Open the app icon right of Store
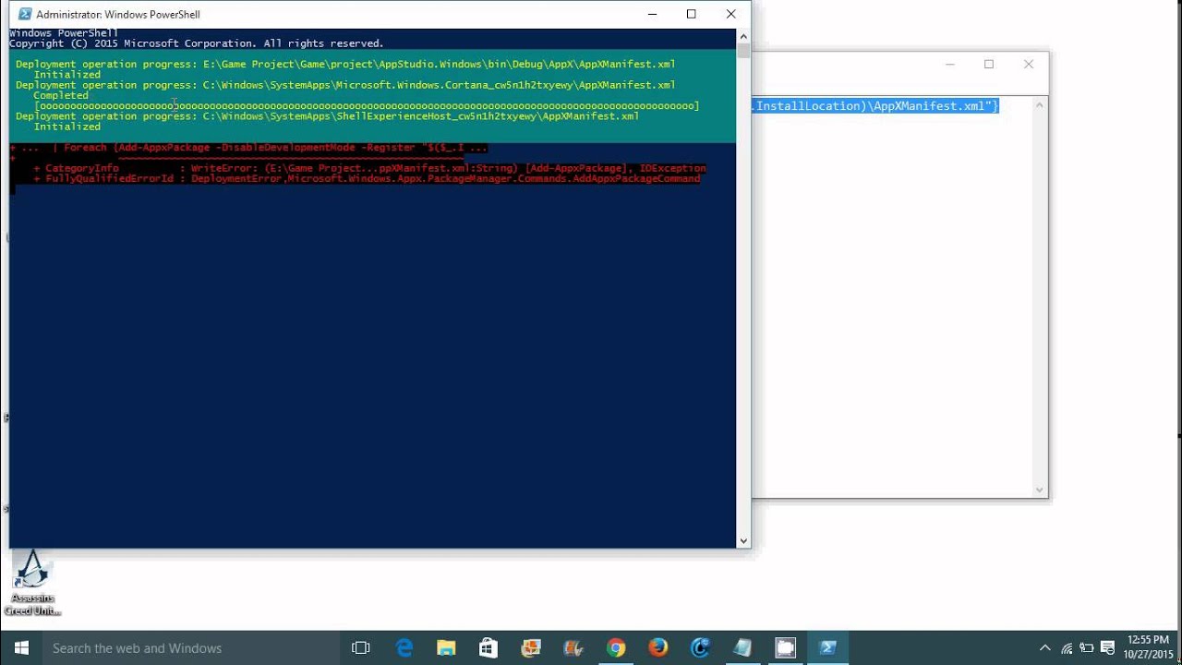The image size is (1182, 665). [531, 648]
